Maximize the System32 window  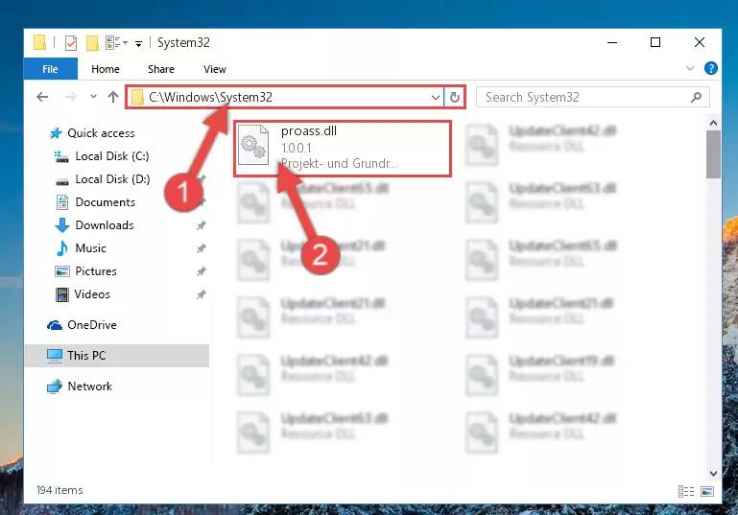point(655,42)
